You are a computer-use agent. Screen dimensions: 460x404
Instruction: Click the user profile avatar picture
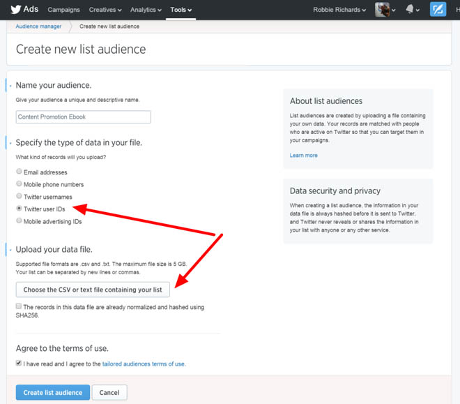(382, 10)
